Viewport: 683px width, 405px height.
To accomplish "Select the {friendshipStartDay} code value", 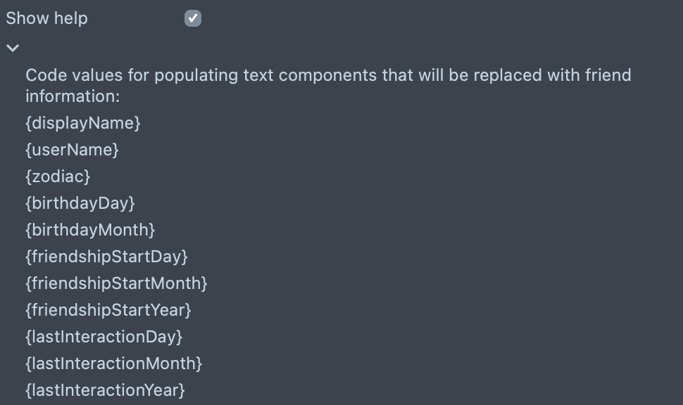I will pos(106,257).
